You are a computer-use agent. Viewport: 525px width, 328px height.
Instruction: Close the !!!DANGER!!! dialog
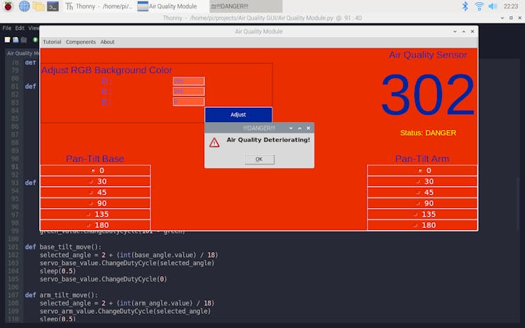[309, 128]
